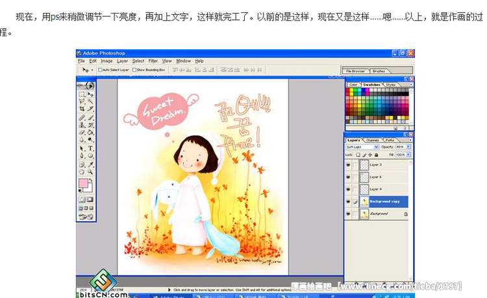Open the Layers palette menu arrow

[410, 140]
